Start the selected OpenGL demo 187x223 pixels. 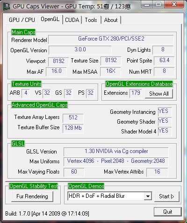tap(166, 196)
